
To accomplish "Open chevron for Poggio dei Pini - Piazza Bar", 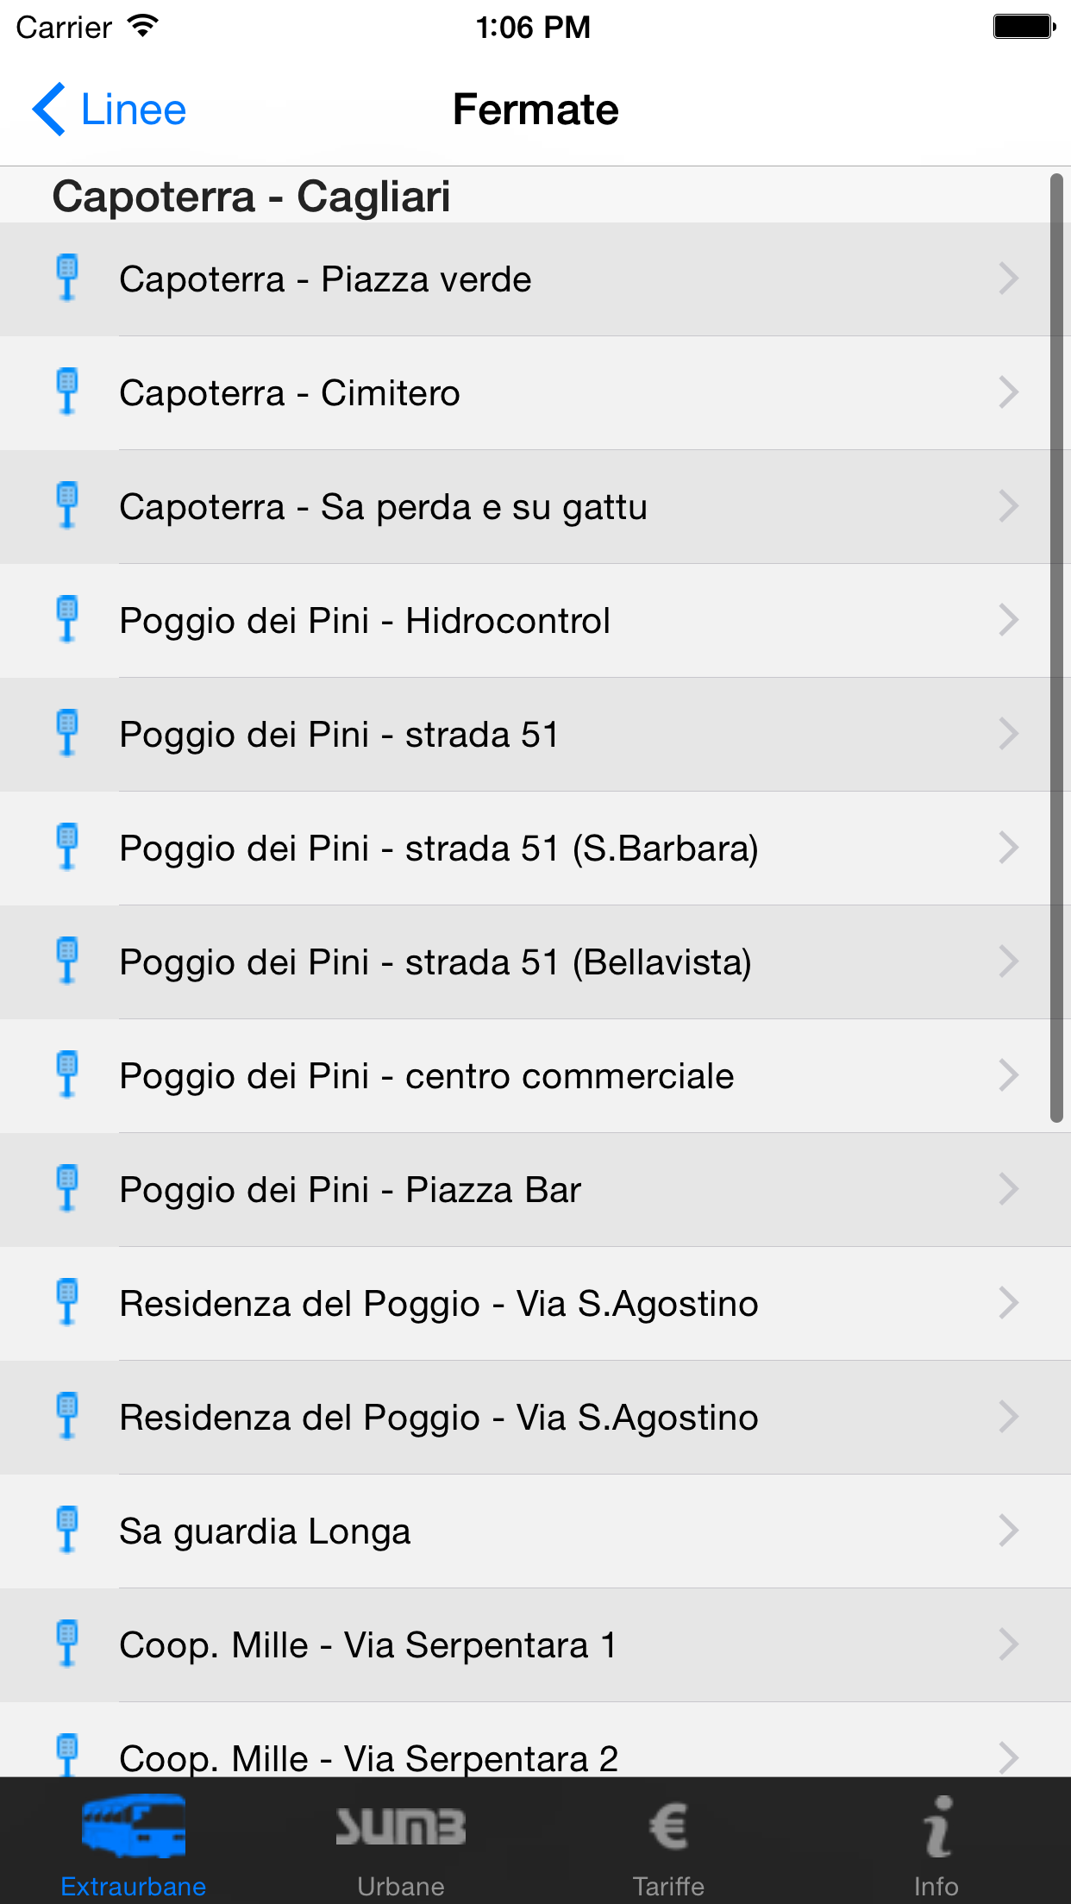I will [1009, 1189].
